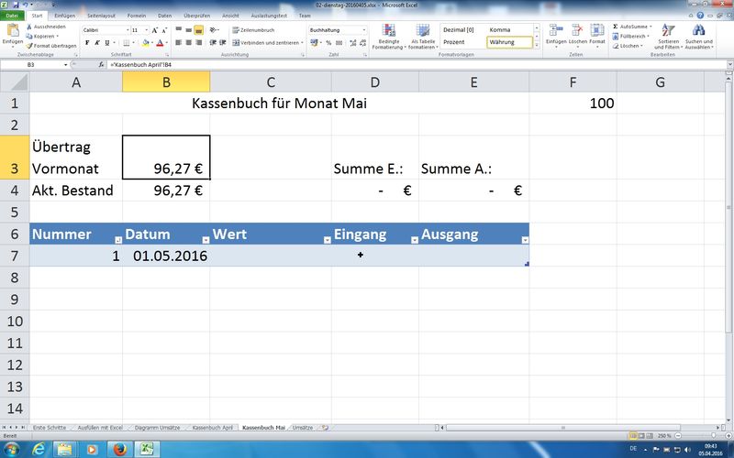Image resolution: width=734 pixels, height=458 pixels.
Task: Apply the Währung cell style
Action: (x=508, y=42)
